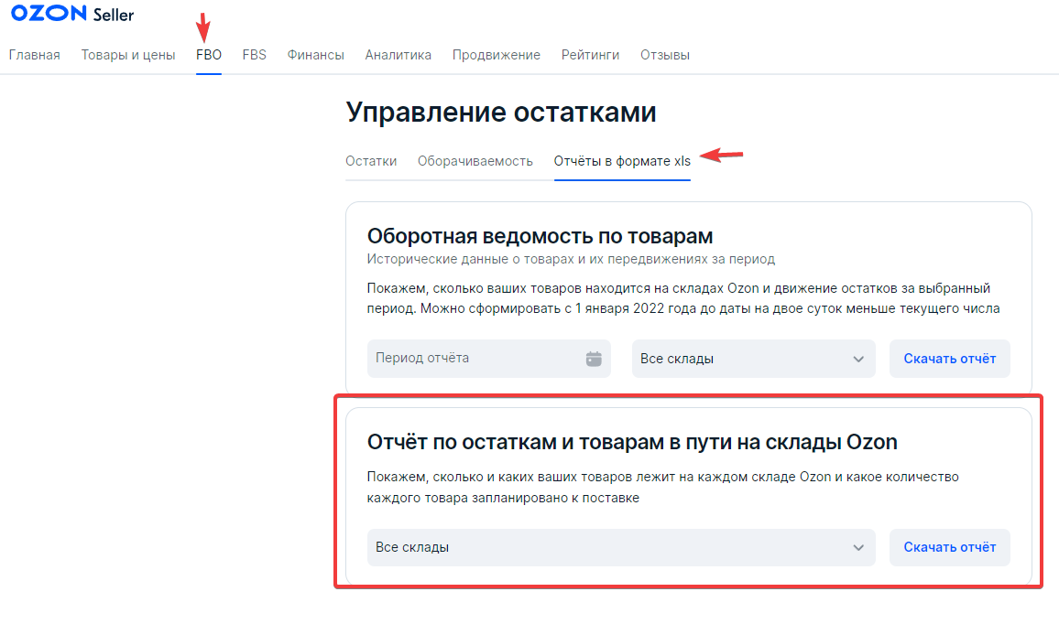This screenshot has width=1059, height=624.
Task: Expand Все склады dropdown in Оборотная ведомость
Action: tap(754, 359)
